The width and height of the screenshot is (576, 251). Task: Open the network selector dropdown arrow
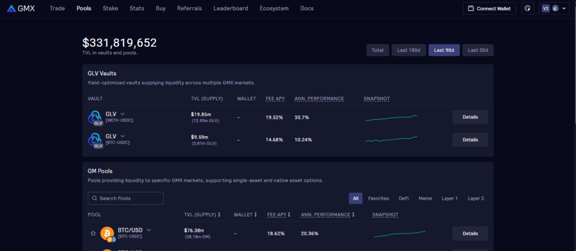(x=564, y=8)
